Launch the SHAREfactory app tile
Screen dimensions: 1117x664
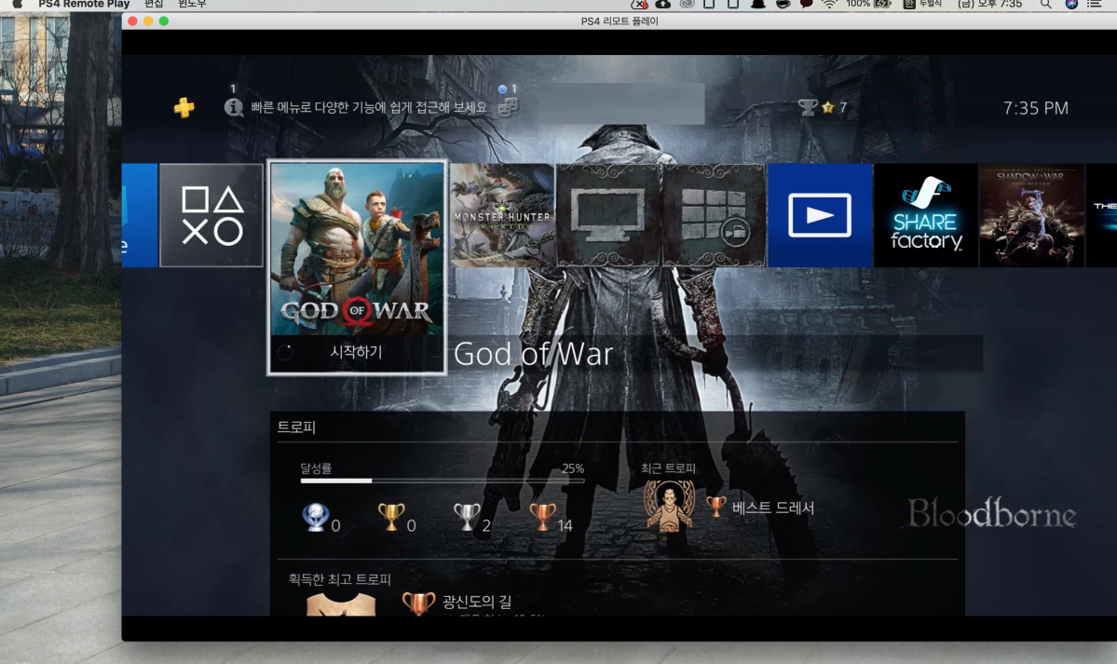(x=925, y=215)
